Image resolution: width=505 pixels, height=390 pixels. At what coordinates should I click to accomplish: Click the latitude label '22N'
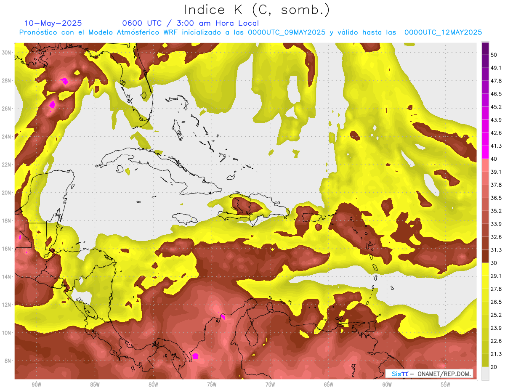tap(7, 164)
